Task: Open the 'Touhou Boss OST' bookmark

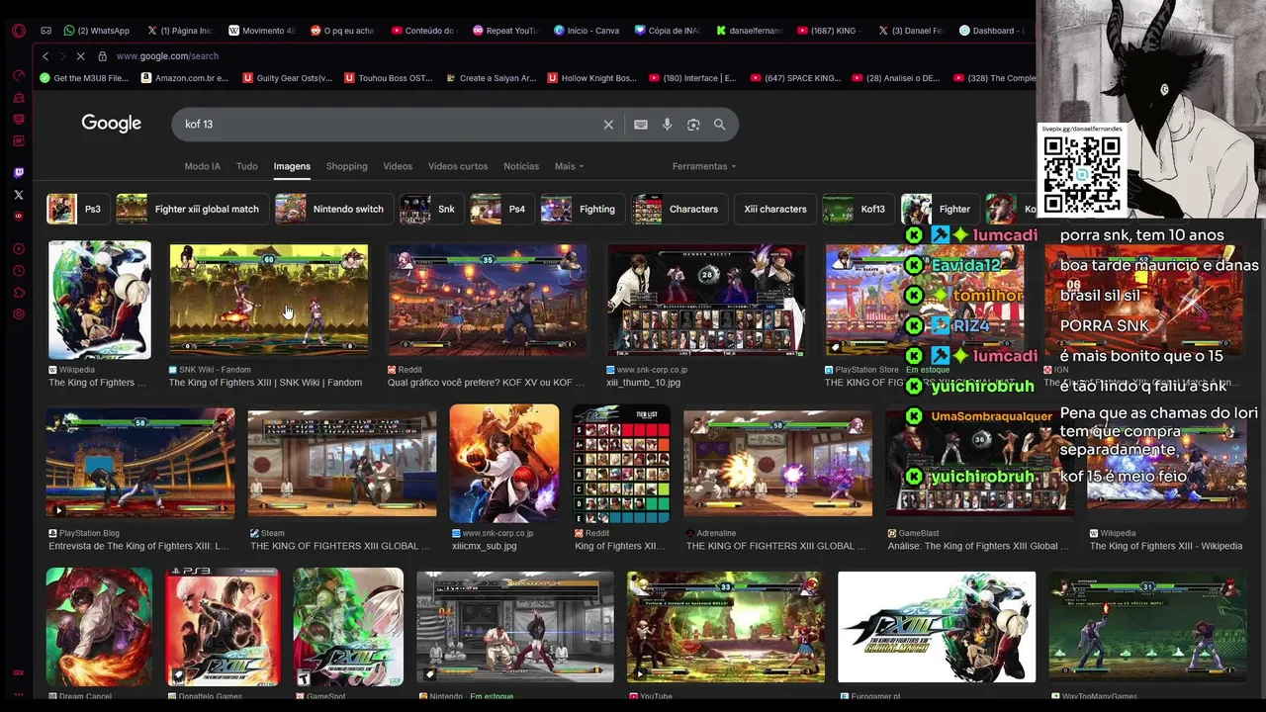Action: pyautogui.click(x=389, y=78)
